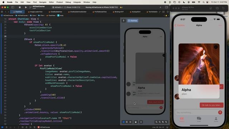Image resolution: width=229 pixels, height=129 pixels.
Task: Click the add editor split icon
Action: click(x=168, y=12)
